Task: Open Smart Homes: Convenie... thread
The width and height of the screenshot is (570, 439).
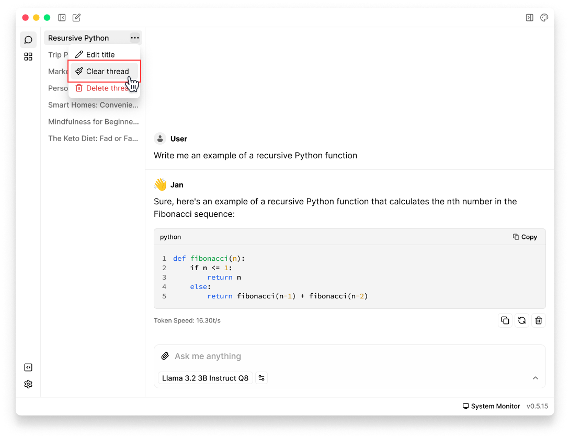Action: tap(93, 105)
